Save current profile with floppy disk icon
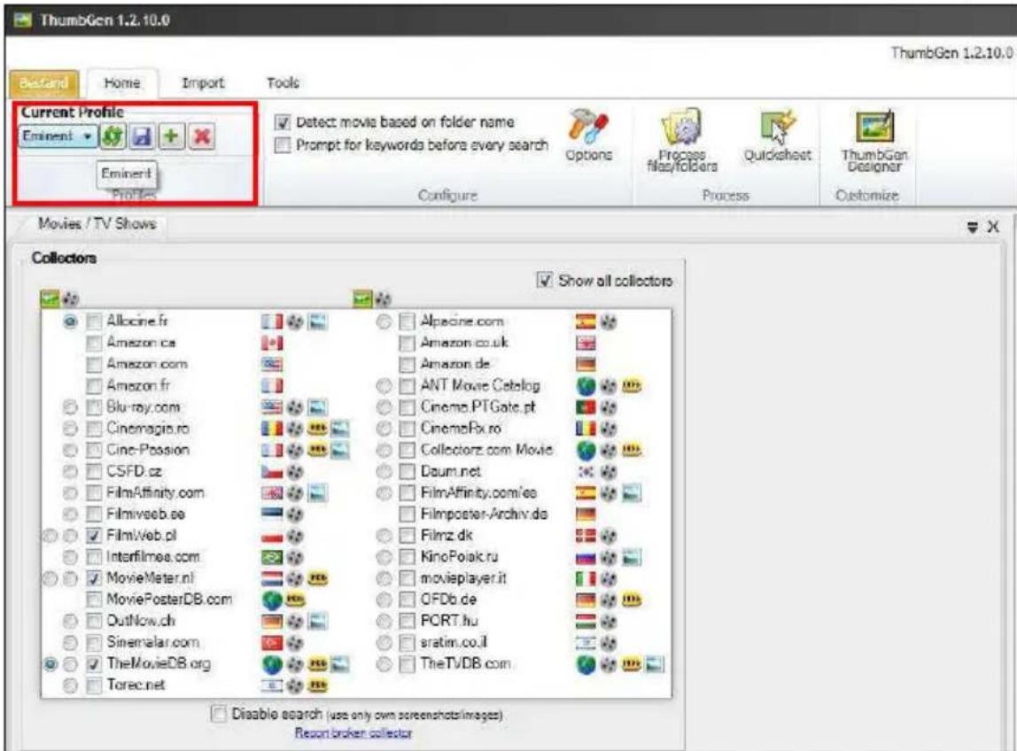The height and width of the screenshot is (751, 1017). [x=142, y=137]
